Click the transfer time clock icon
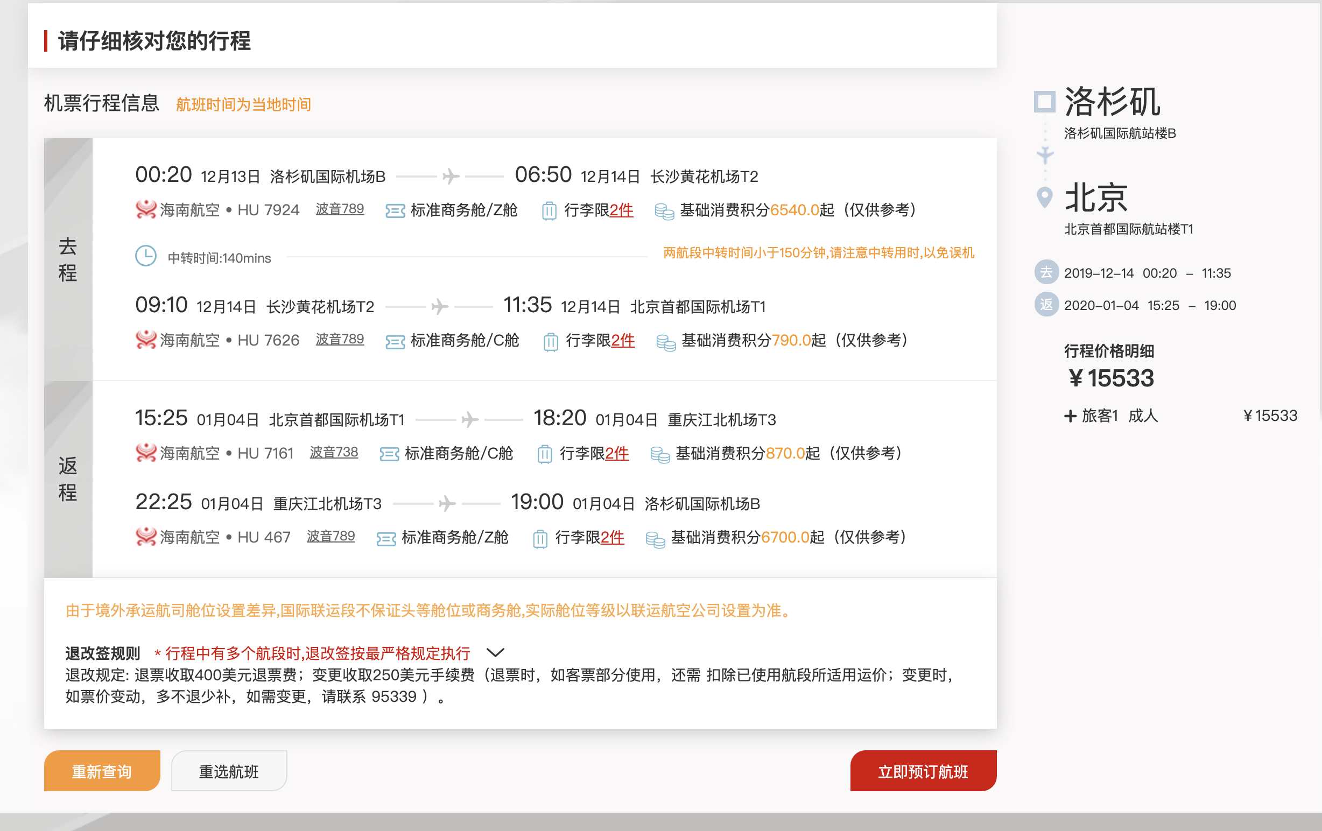This screenshot has height=831, width=1322. (x=146, y=256)
